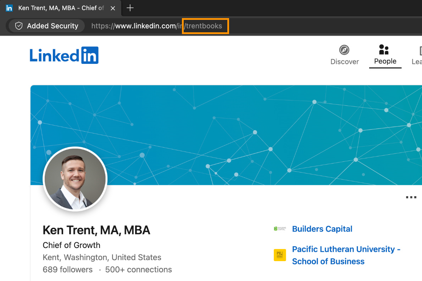Screen dimensions: 422x281
Task: Click the 689 followers text
Action: coord(67,269)
